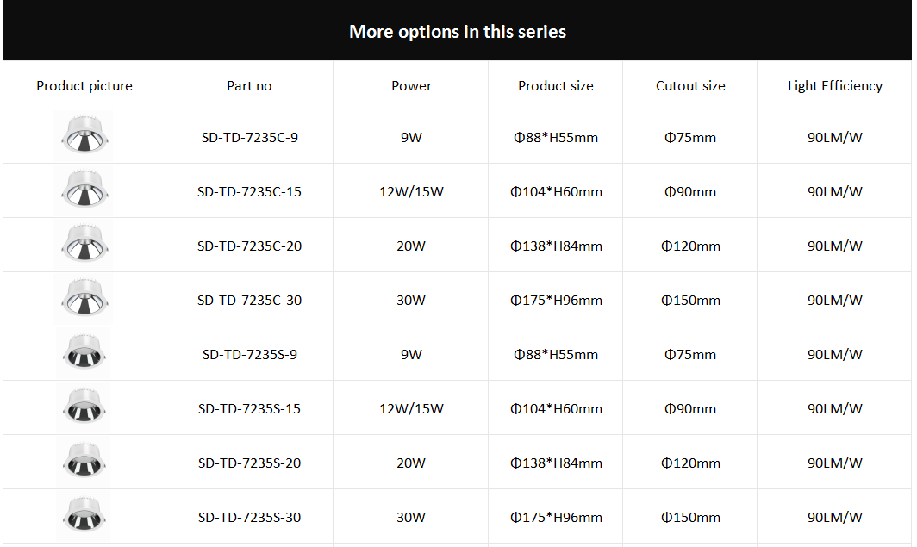Open the SD-TD-7235C-15 part number
The height and width of the screenshot is (547, 917).
(249, 191)
